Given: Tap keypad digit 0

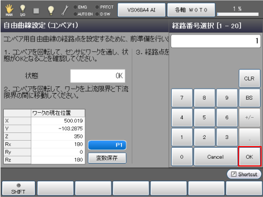Looking at the screenshot, I should coord(182,157).
